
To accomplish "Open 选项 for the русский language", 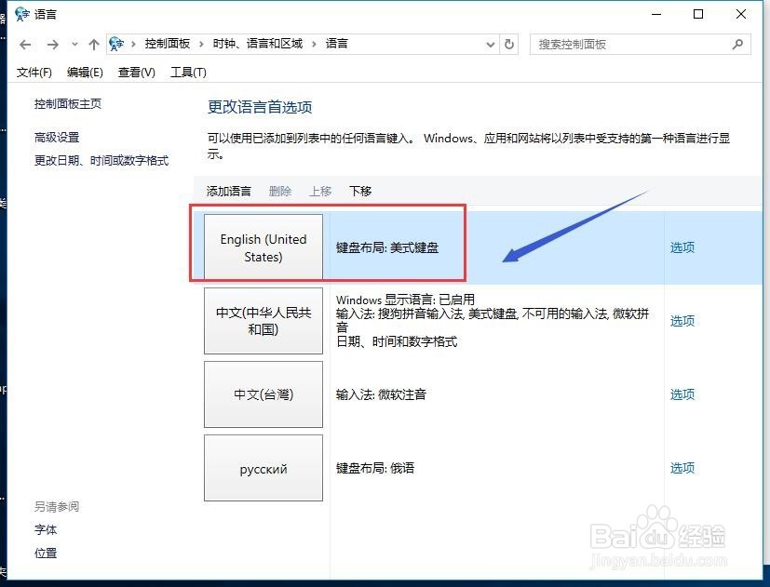I will pyautogui.click(x=682, y=468).
